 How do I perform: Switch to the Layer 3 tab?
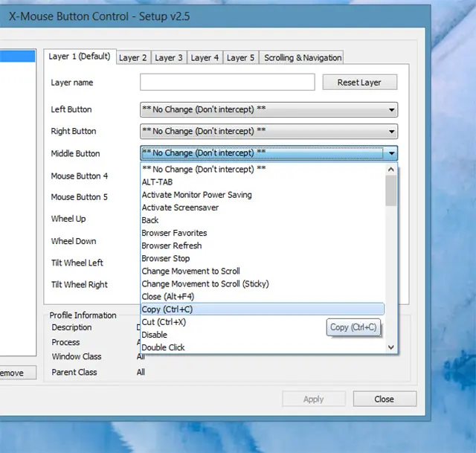coord(169,58)
